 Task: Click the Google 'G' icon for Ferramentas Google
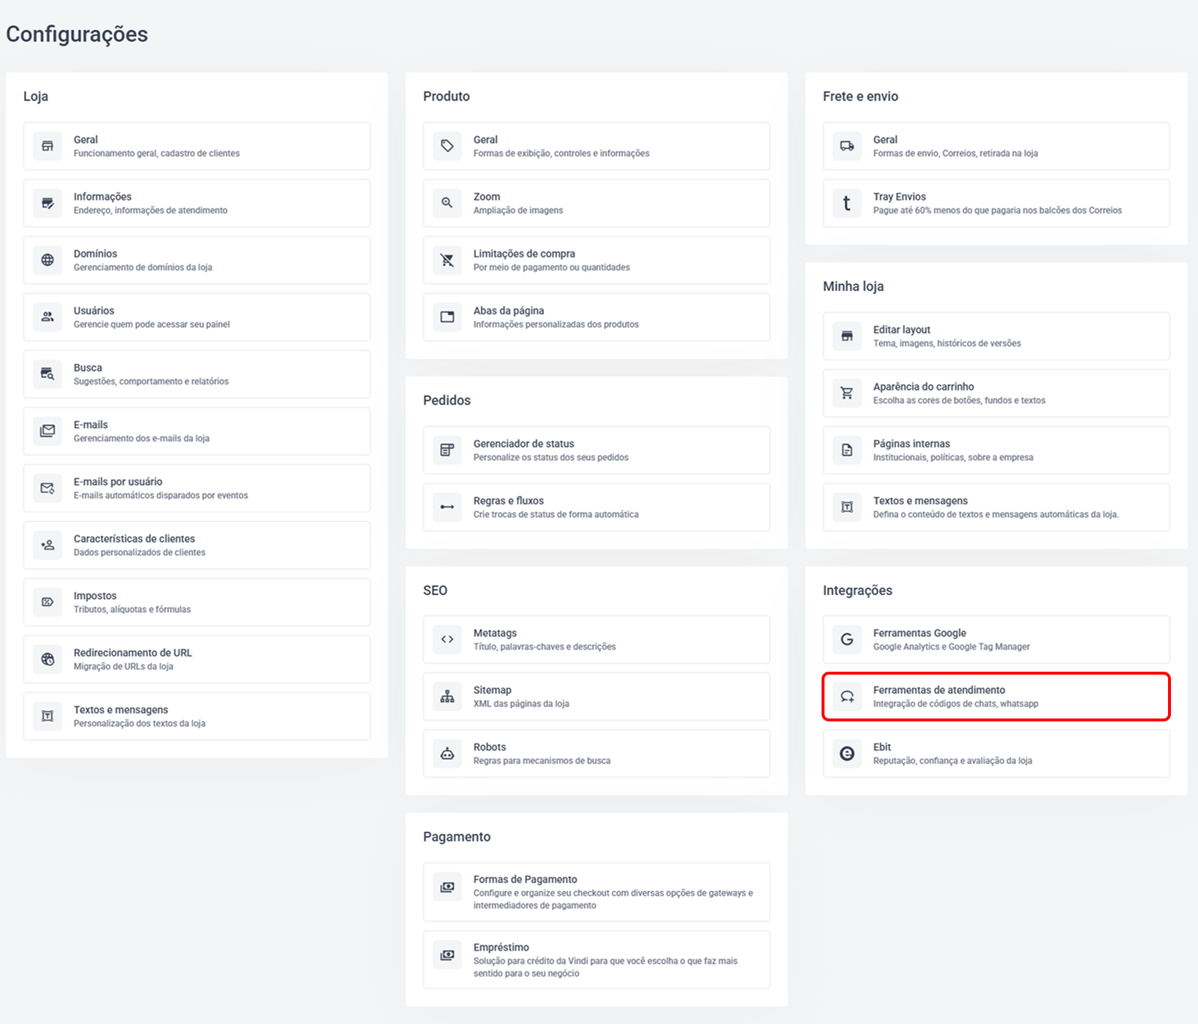point(847,640)
